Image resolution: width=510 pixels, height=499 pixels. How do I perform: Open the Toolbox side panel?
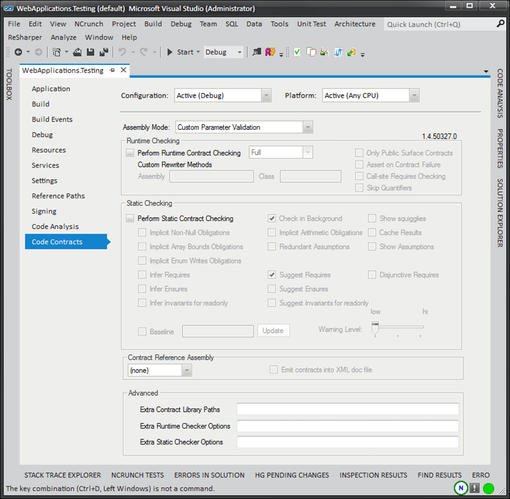pyautogui.click(x=9, y=84)
